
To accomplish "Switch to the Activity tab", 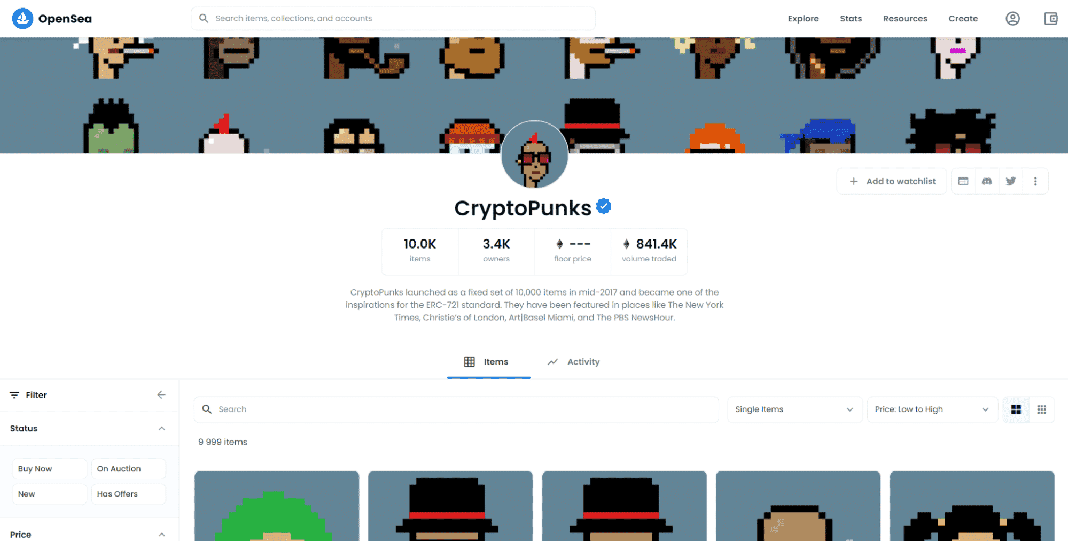I will pyautogui.click(x=574, y=362).
